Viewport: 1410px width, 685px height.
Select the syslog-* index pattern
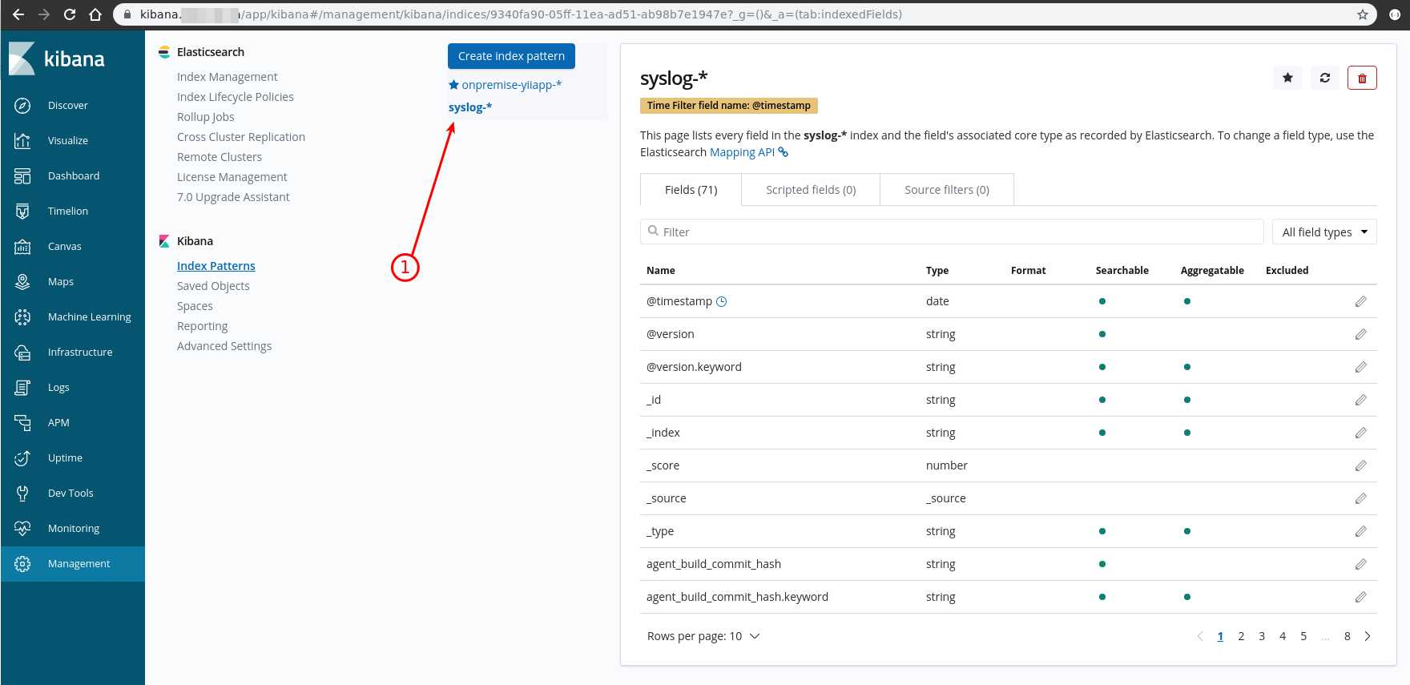(470, 107)
